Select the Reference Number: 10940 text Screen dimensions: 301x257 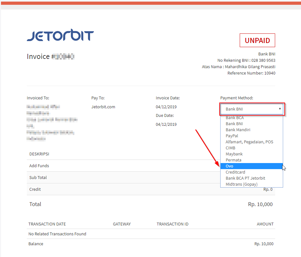point(251,73)
